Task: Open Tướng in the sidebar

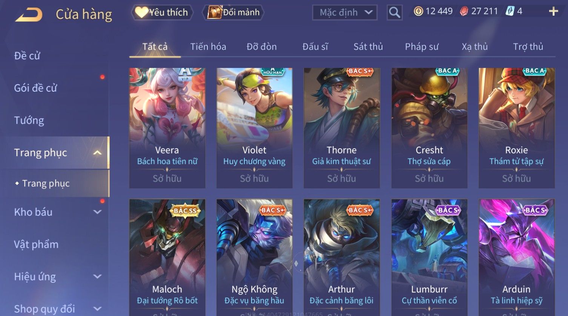Action: (29, 121)
